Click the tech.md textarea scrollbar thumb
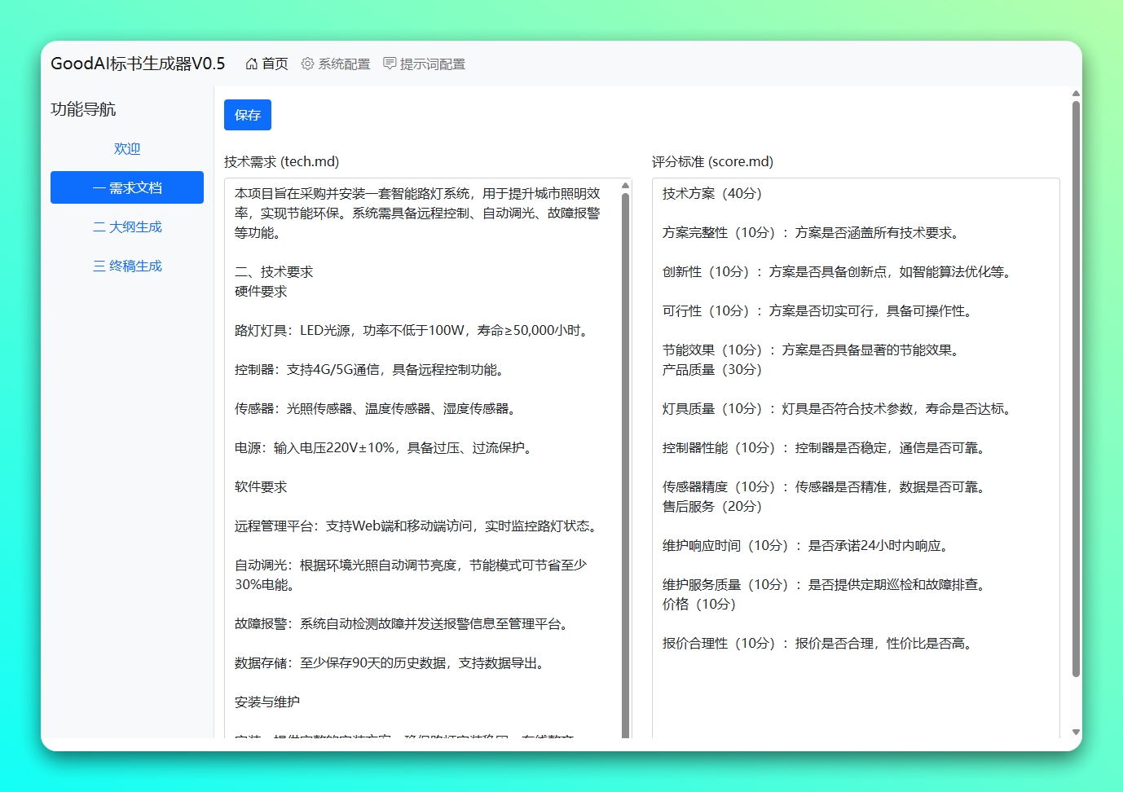Viewport: 1123px width, 792px height. coord(626,466)
